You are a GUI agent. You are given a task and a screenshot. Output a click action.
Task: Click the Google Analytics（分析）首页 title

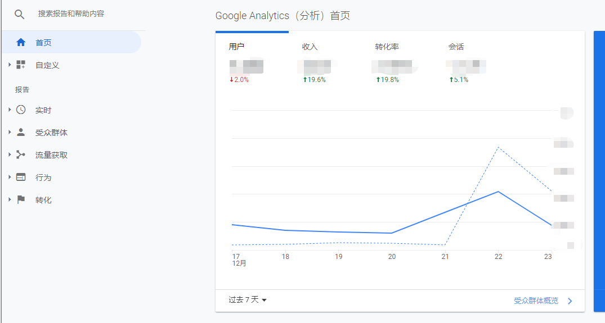(x=283, y=16)
